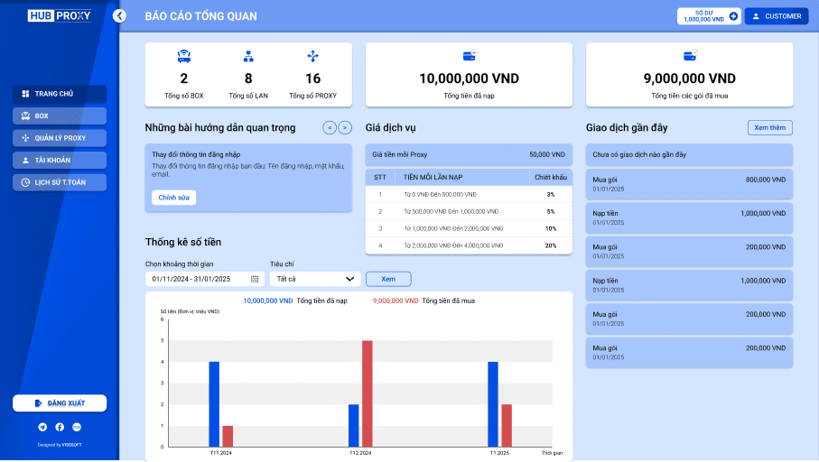
Task: Open the Facebook social icon
Action: click(60, 427)
